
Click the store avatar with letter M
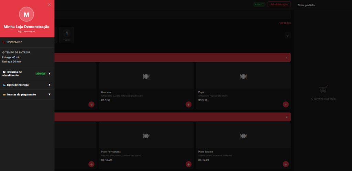click(26, 14)
